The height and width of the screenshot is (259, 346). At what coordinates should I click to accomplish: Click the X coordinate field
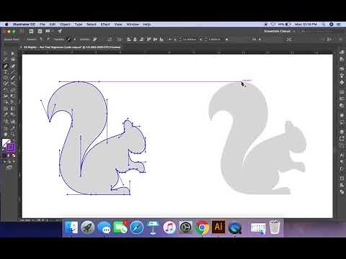[x=190, y=39]
